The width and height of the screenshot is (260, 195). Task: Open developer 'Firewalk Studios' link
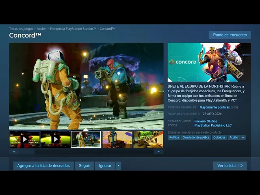(x=206, y=121)
